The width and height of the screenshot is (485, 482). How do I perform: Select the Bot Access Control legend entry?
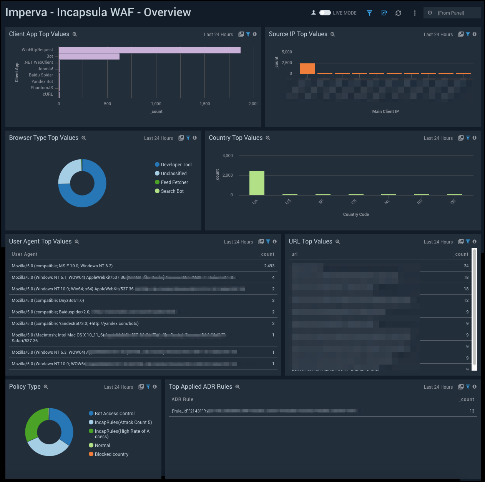click(x=115, y=413)
